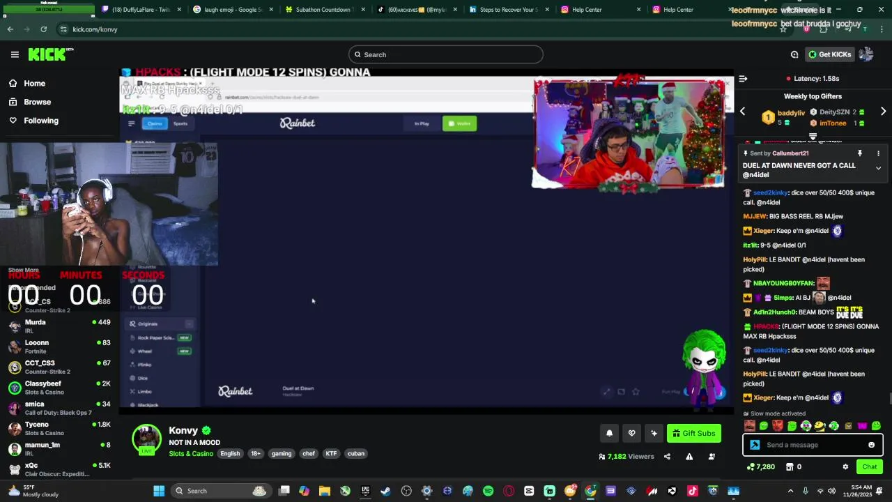The height and width of the screenshot is (502, 892).
Task: Open chat settings gear
Action: [x=845, y=467]
